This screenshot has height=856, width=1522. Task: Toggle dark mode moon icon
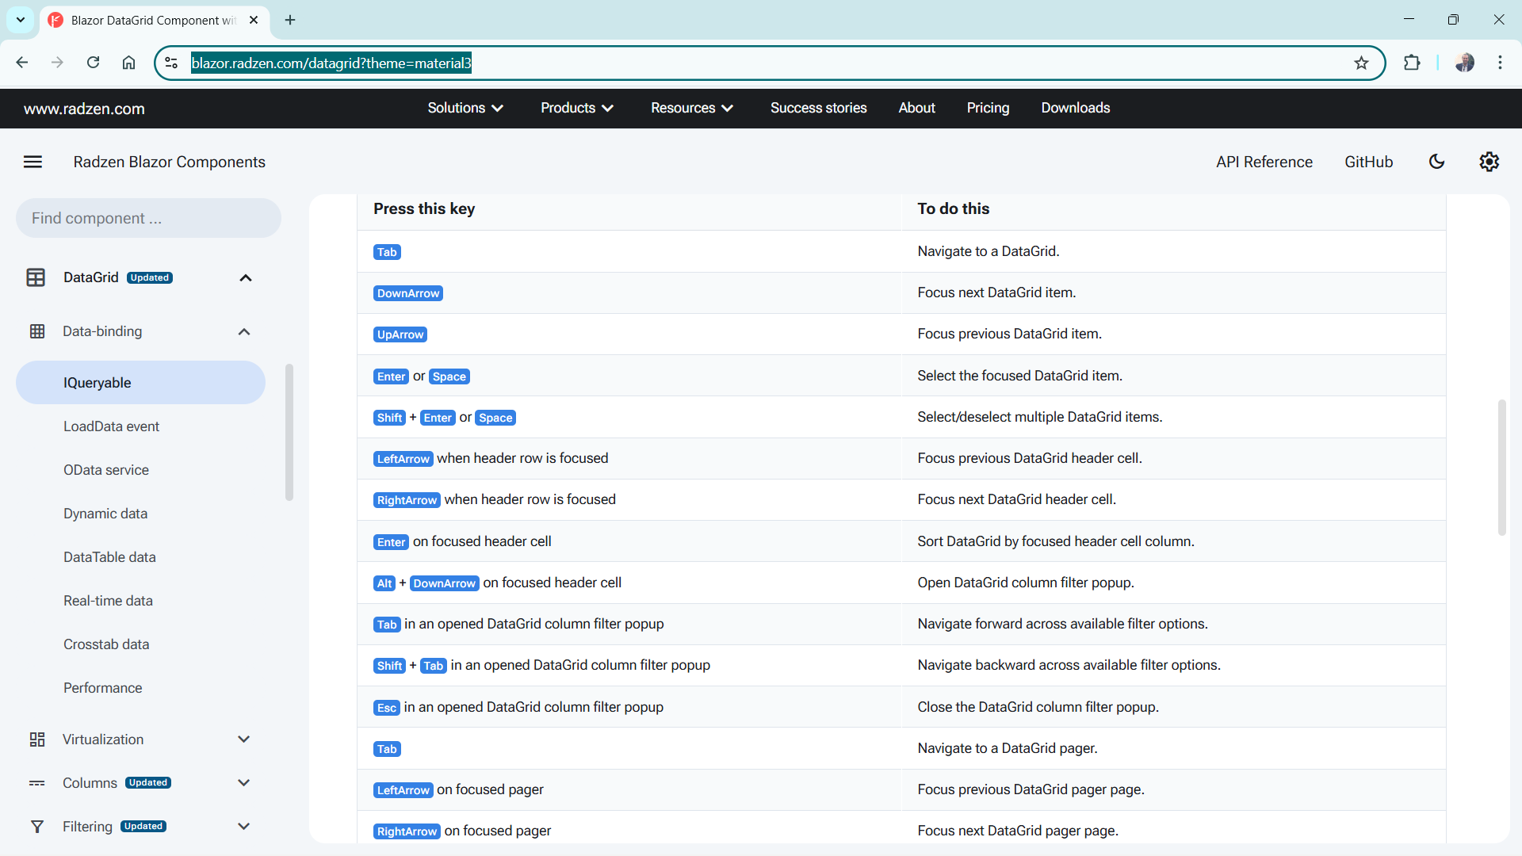click(1436, 162)
